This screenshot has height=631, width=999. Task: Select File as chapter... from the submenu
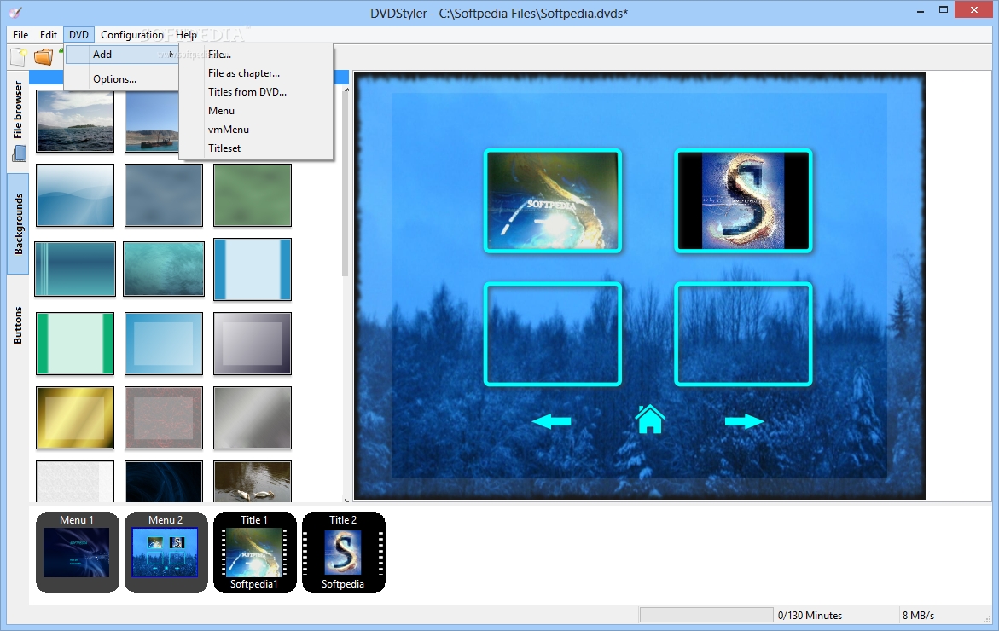point(256,73)
